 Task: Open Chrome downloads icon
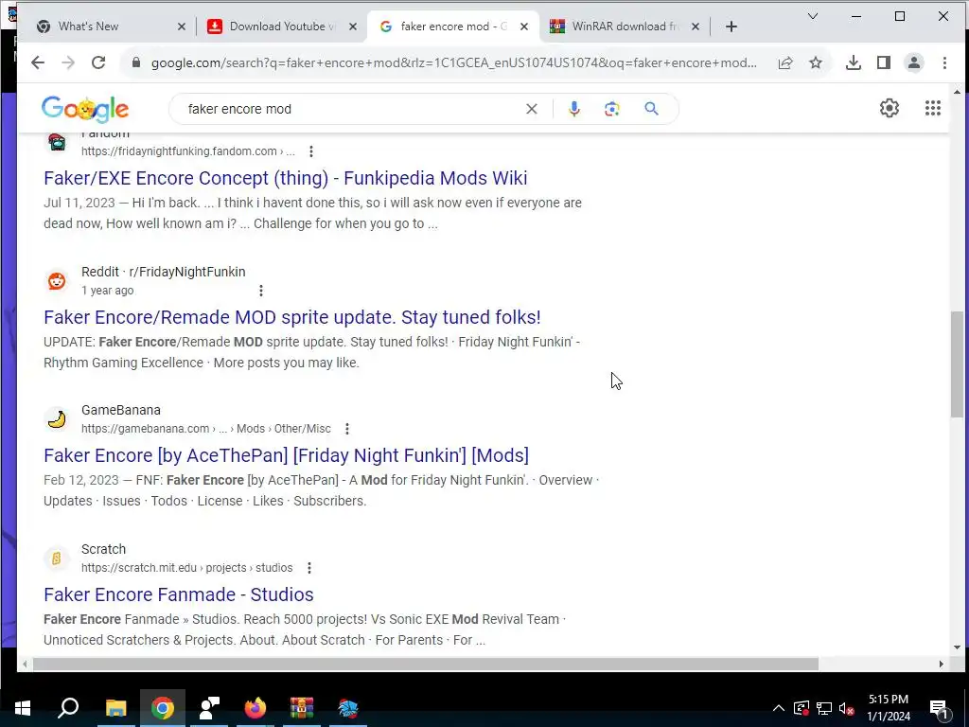tap(854, 62)
